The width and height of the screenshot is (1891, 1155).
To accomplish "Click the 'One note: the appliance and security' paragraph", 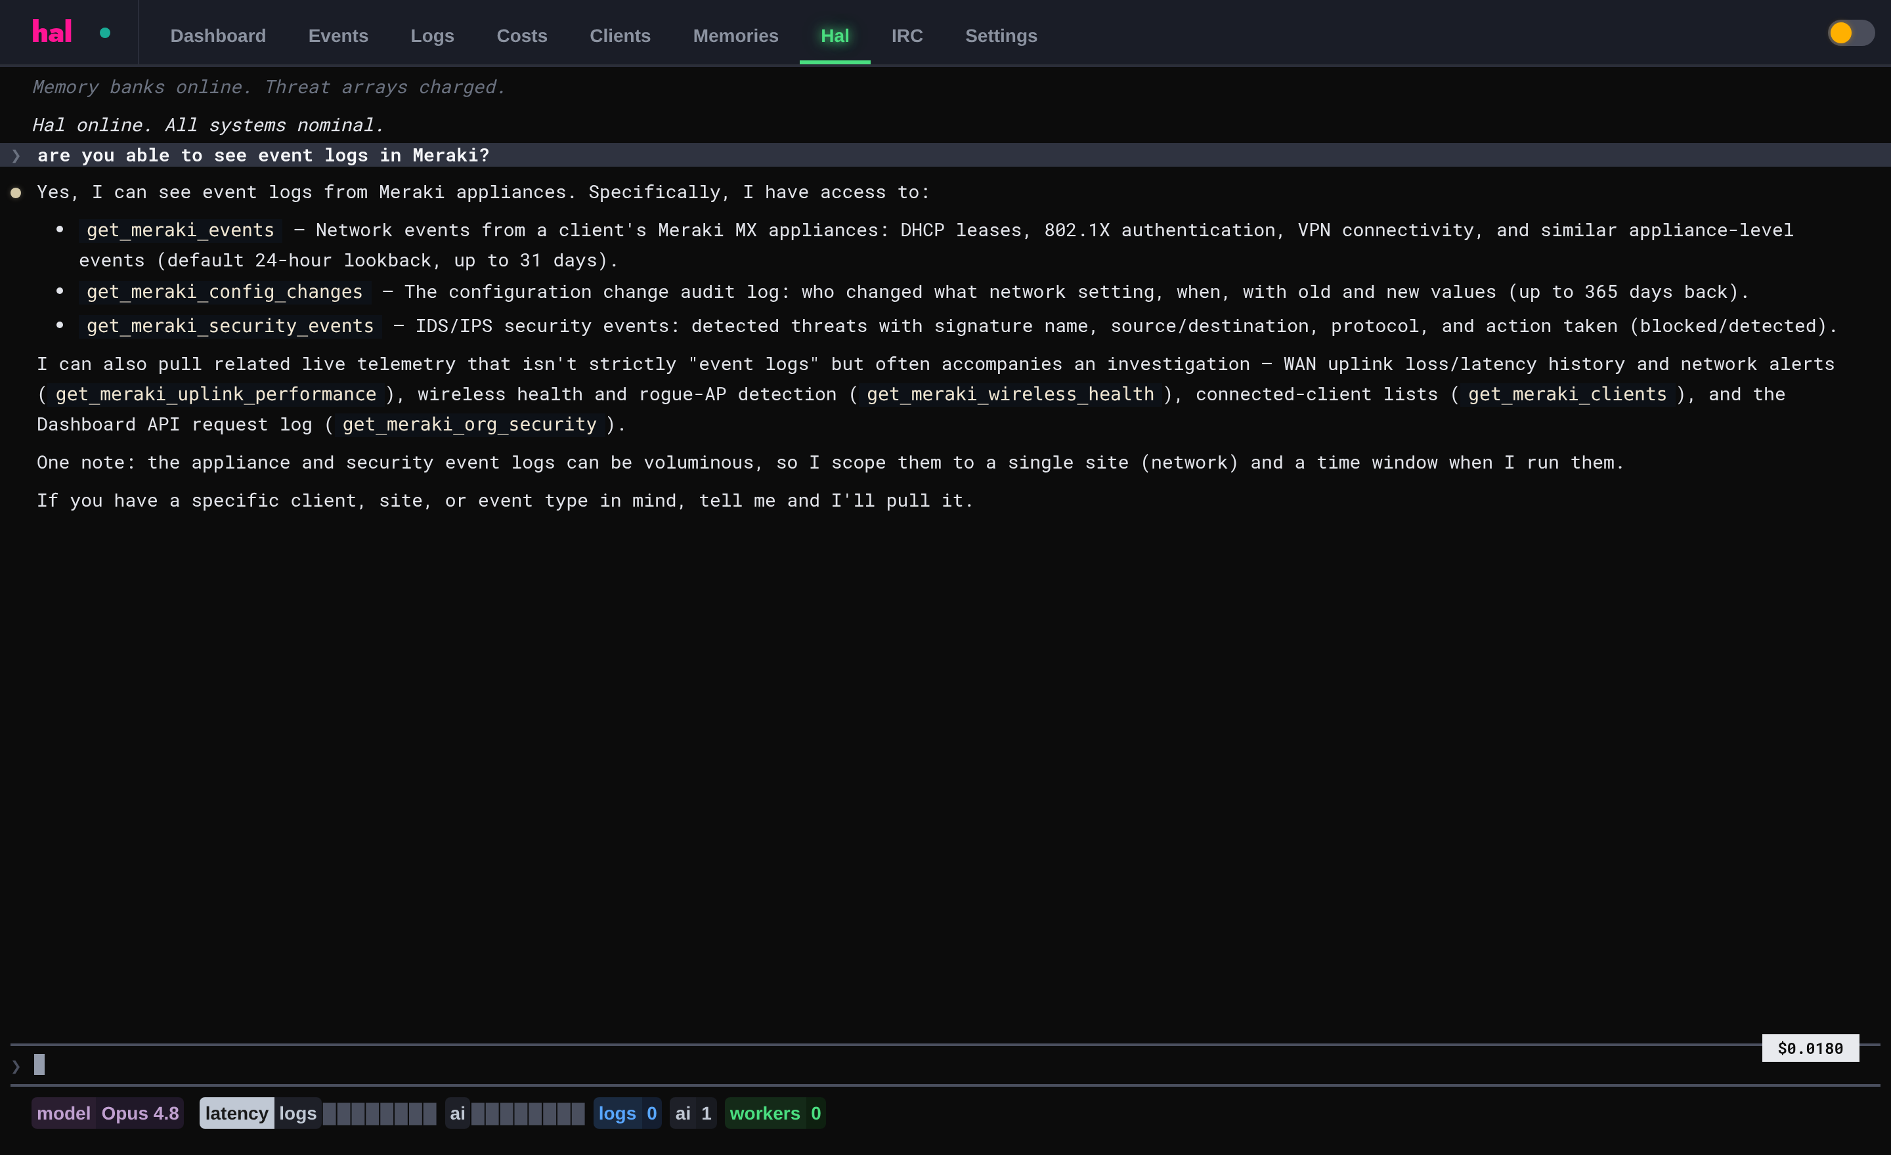I will pyautogui.click(x=831, y=463).
